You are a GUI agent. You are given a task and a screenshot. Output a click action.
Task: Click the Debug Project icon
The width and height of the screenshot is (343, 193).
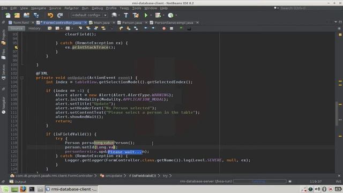click(158, 15)
